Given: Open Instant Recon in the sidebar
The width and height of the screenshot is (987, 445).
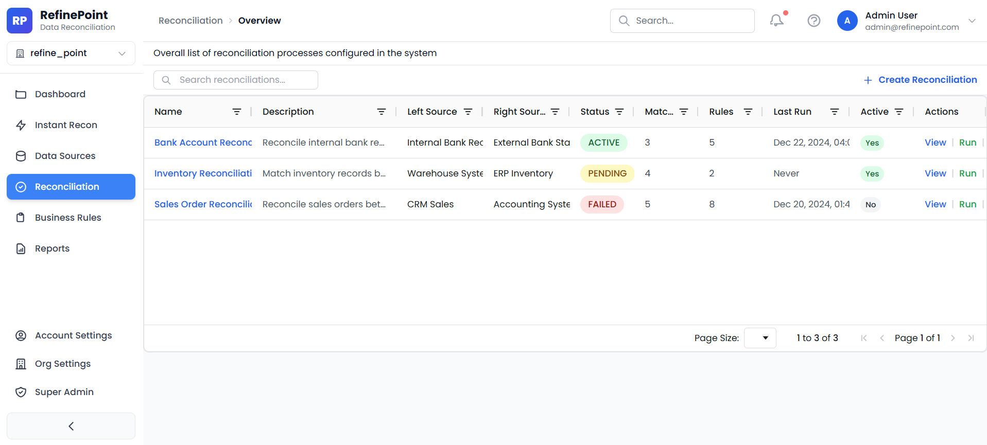Looking at the screenshot, I should coord(71,125).
